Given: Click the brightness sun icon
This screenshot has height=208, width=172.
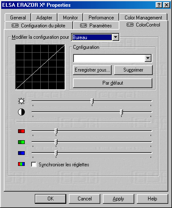Looking at the screenshot, I should pyautogui.click(x=21, y=101).
